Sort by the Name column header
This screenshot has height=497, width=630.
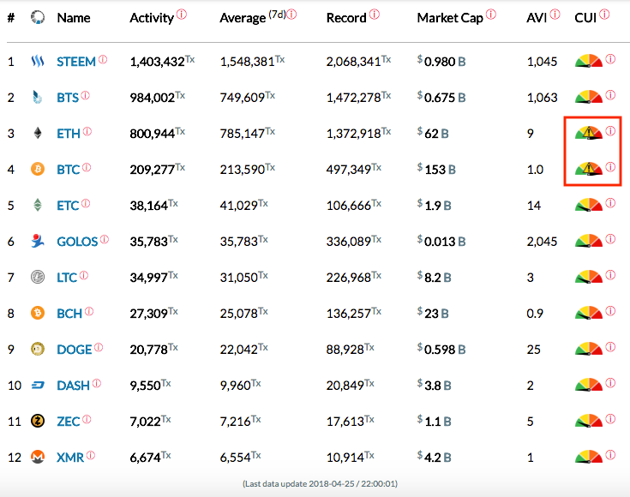(74, 18)
